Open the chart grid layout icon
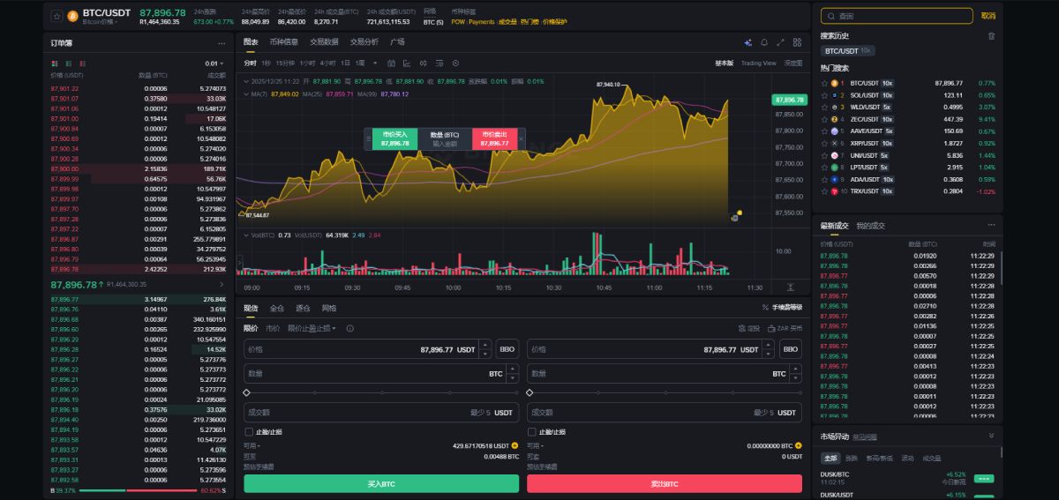The image size is (1059, 500). click(797, 41)
